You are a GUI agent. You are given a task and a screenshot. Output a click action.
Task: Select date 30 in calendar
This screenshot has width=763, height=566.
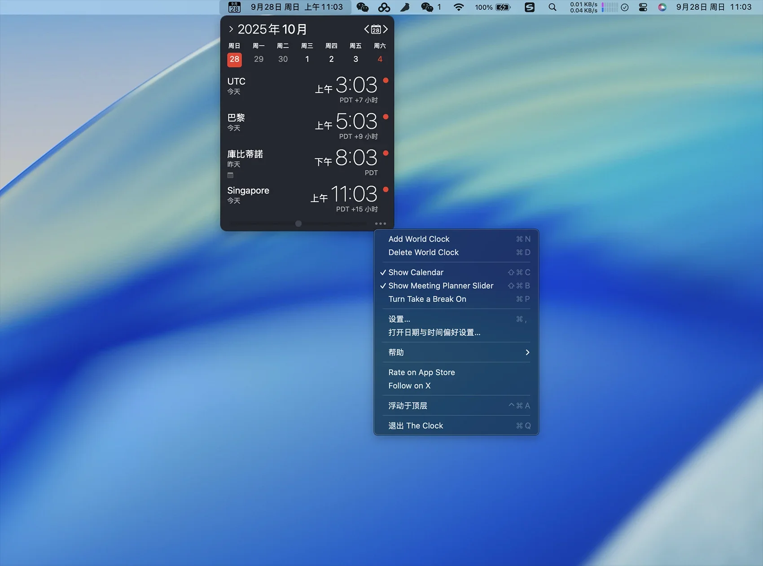283,59
